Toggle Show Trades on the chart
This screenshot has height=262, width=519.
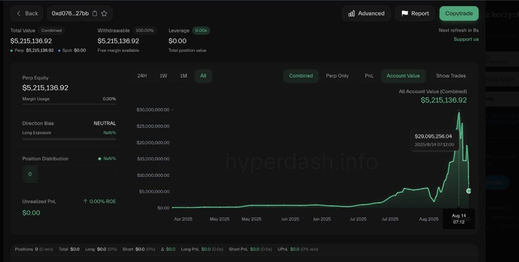click(x=451, y=76)
